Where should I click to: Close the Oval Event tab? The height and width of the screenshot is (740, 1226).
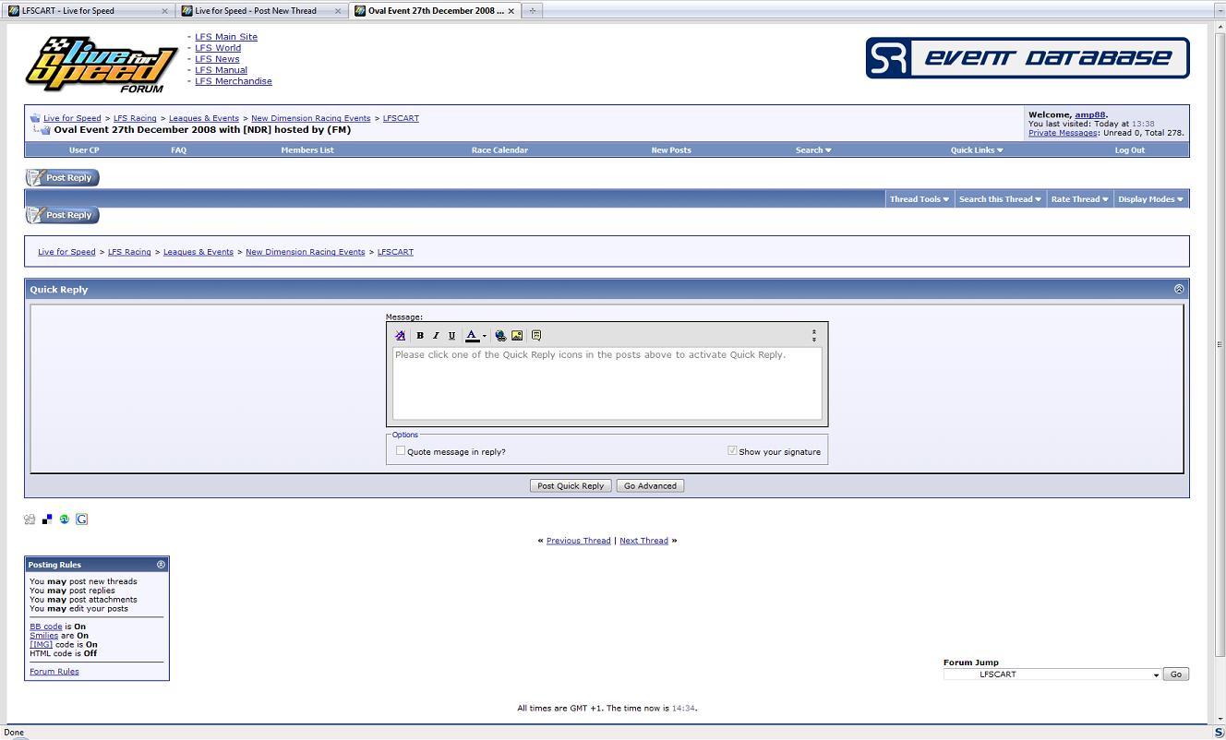(511, 11)
